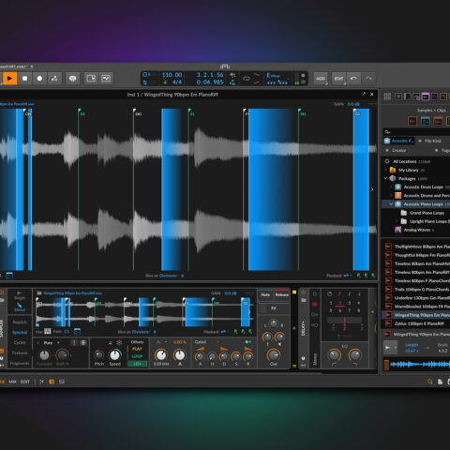Click the file icon in the footer

click(x=440, y=382)
